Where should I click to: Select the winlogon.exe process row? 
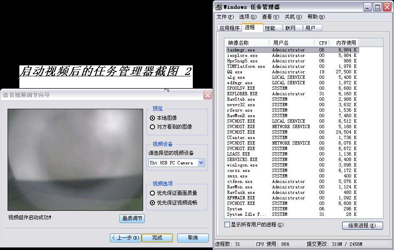point(292,165)
